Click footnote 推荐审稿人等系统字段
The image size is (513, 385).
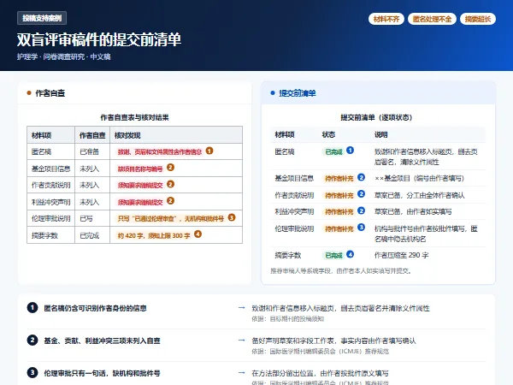tap(341, 271)
